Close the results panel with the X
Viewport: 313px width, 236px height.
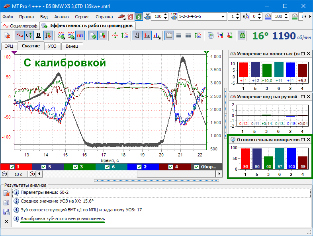click(x=6, y=221)
